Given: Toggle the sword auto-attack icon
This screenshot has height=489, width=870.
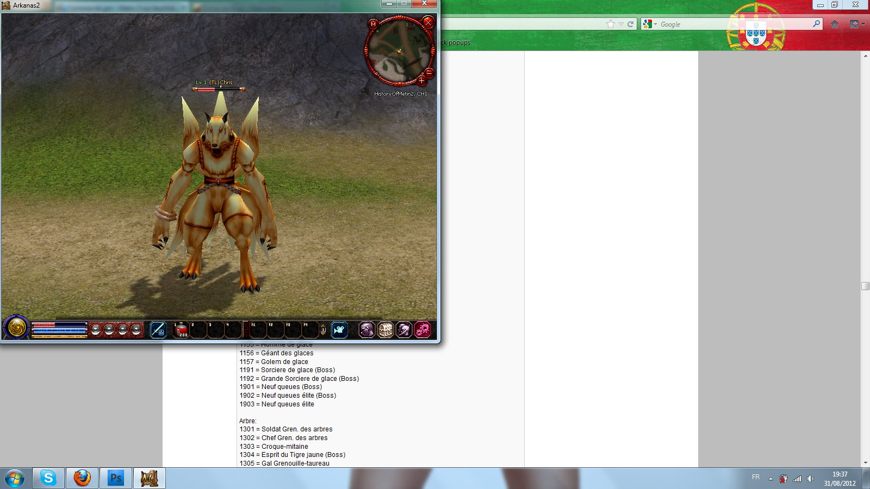Looking at the screenshot, I should coord(158,330).
